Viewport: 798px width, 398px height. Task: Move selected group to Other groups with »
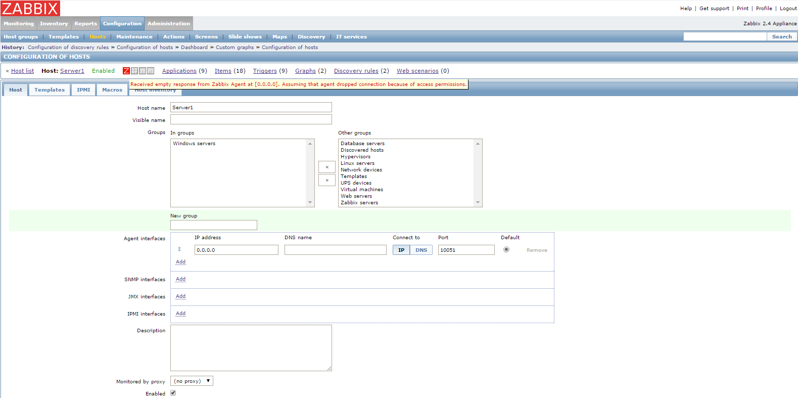[327, 180]
